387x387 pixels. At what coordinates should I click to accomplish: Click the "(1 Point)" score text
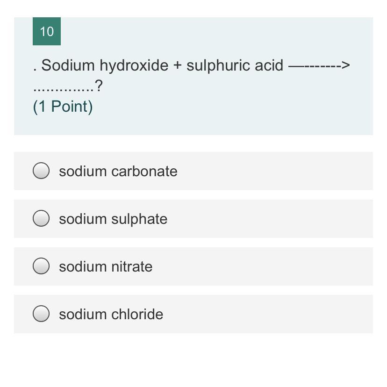click(63, 107)
